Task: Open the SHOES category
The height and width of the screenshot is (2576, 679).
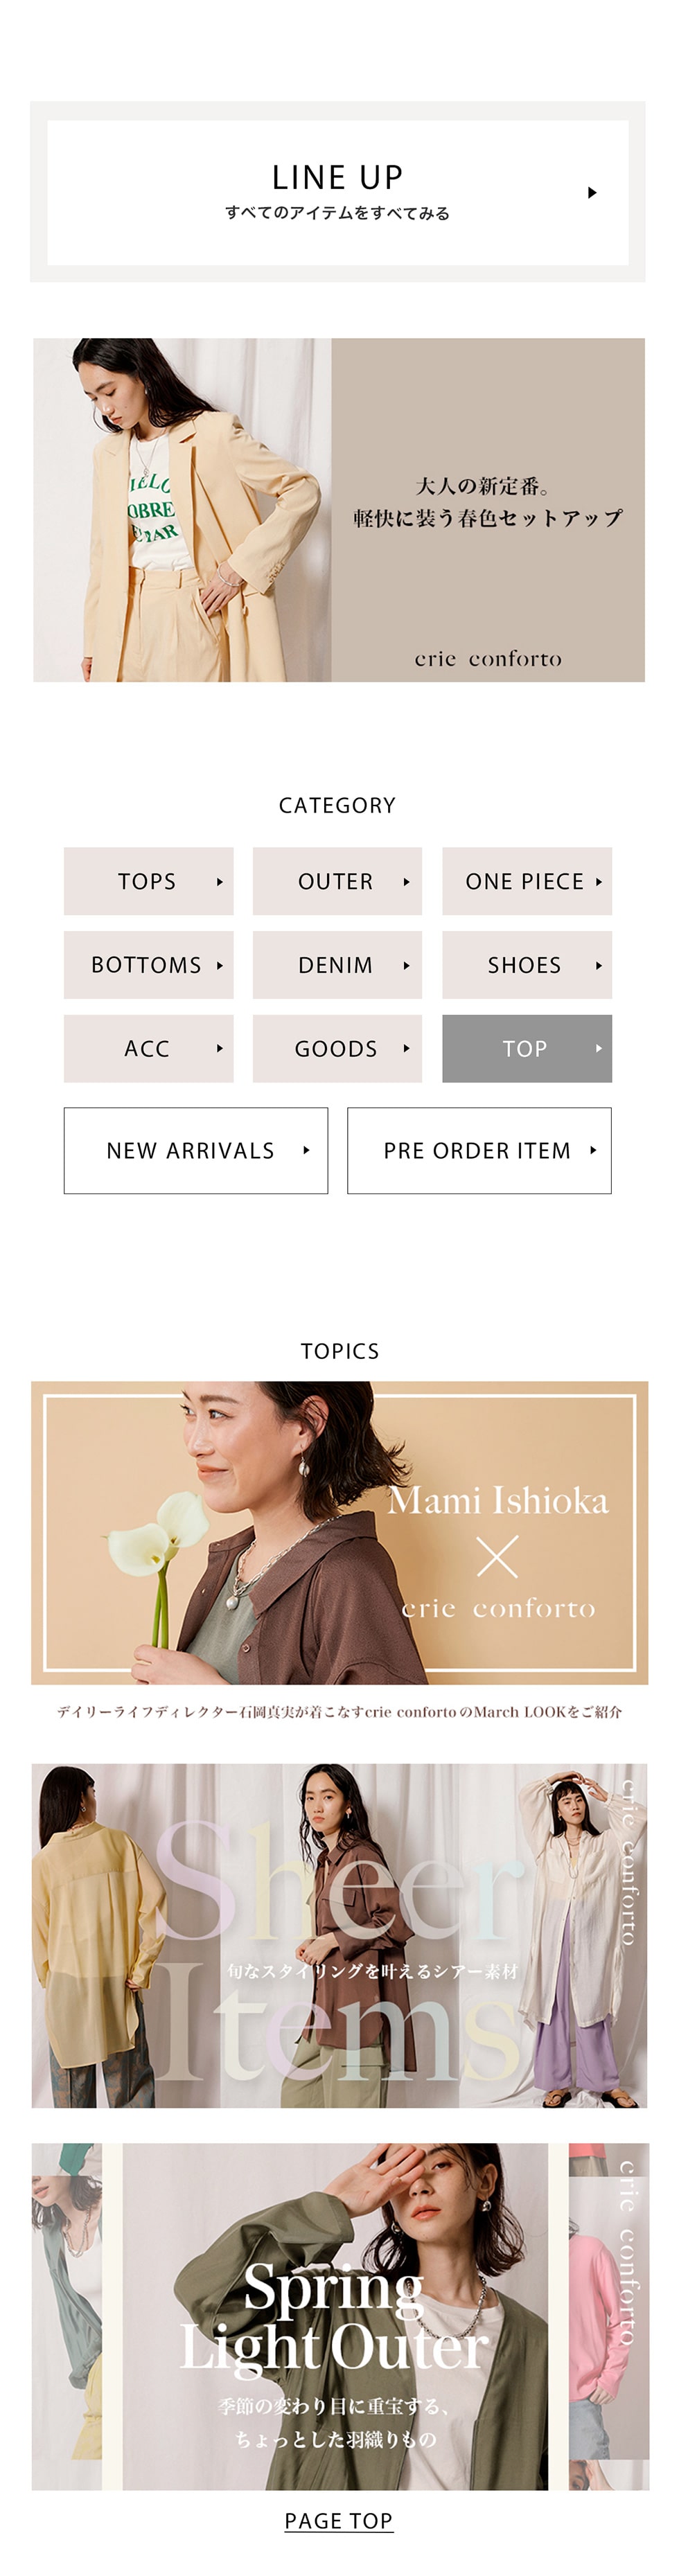Action: [x=526, y=965]
